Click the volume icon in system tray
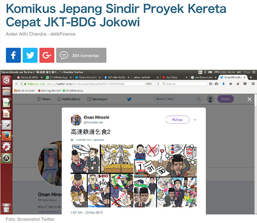 pyautogui.click(x=239, y=72)
